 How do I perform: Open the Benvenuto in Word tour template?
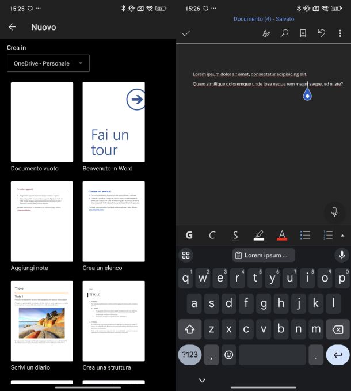(113, 122)
